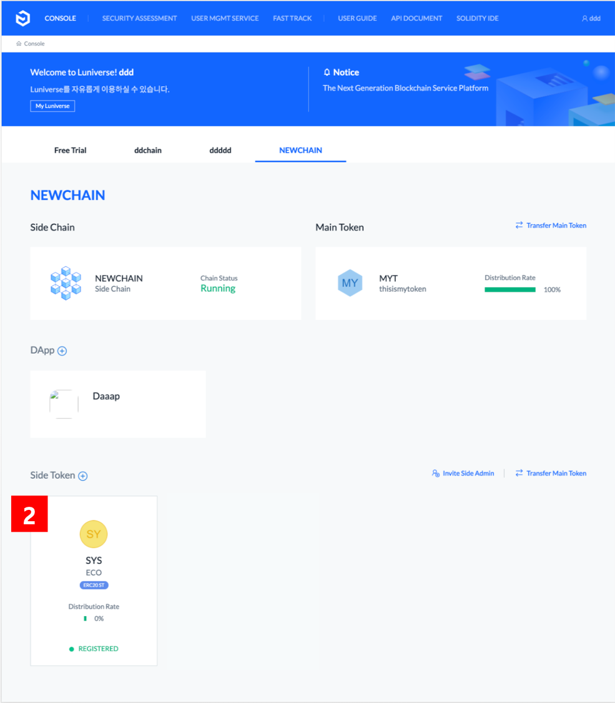Click the MYT distribution rate progress bar
Image resolution: width=615 pixels, height=703 pixels.
click(509, 289)
